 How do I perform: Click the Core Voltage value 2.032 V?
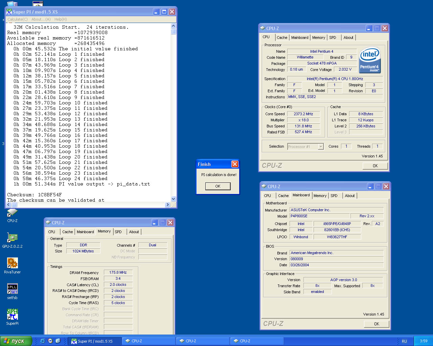345,69
